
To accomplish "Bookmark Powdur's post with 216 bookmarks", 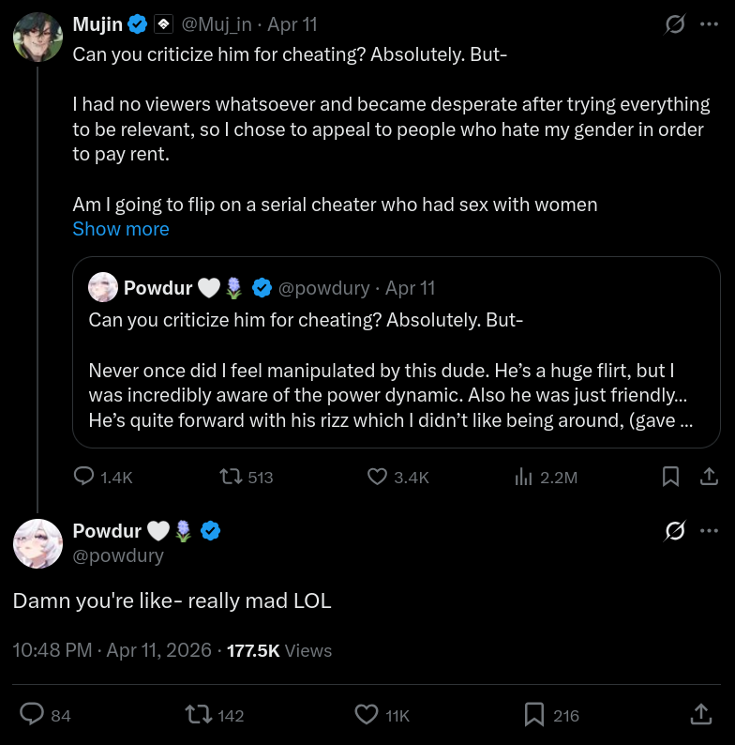I will click(552, 715).
